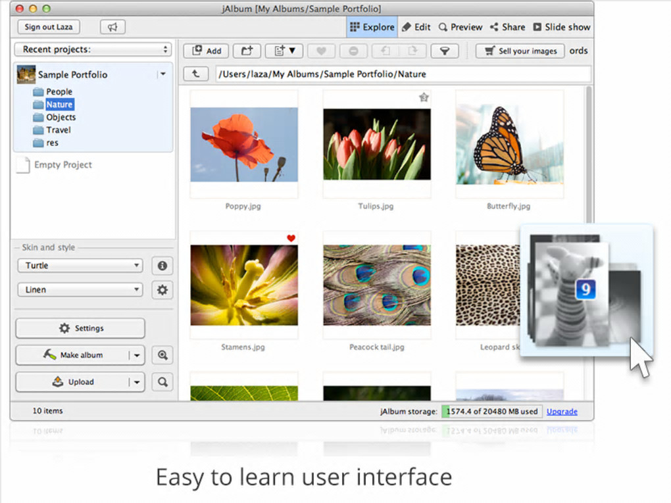Switch to the Edit tab
The image size is (671, 503).
click(416, 27)
